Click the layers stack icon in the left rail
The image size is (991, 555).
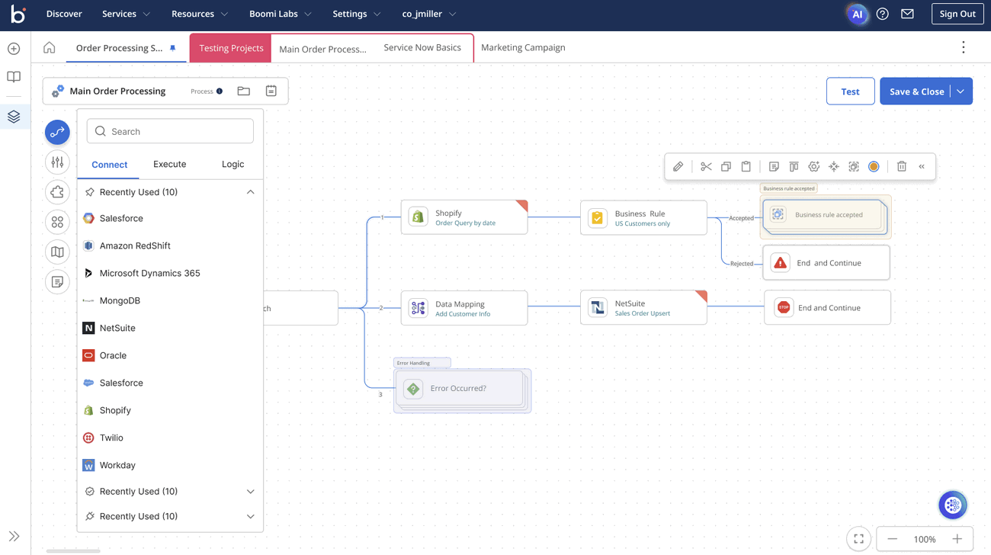(14, 117)
